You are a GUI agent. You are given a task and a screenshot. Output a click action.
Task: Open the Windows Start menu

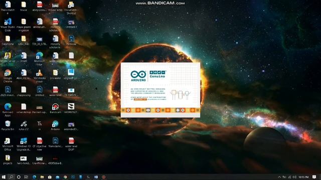tap(4, 177)
